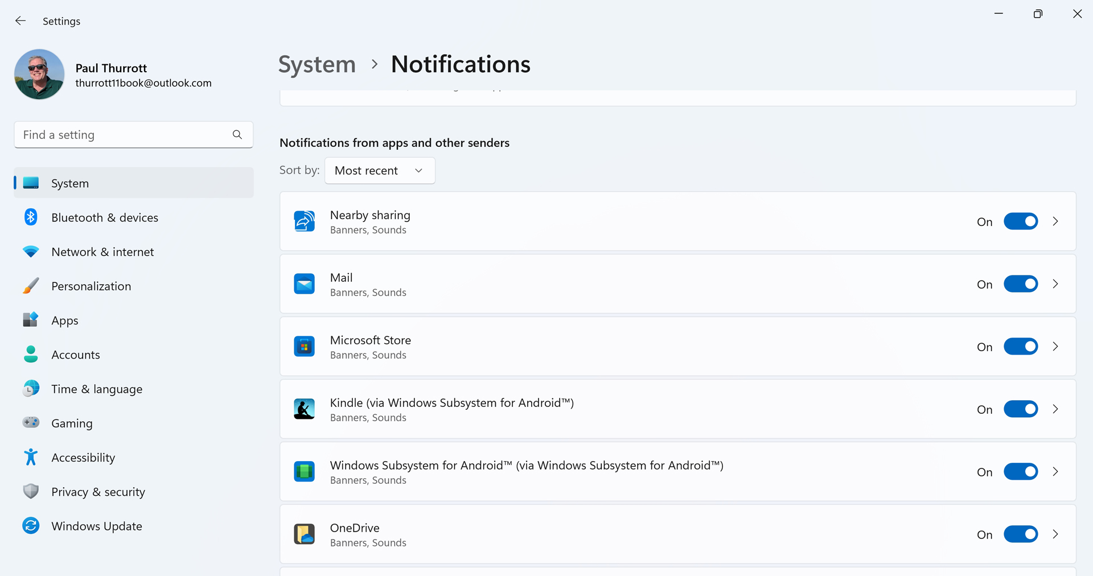Select Windows Update in sidebar
Viewport: 1093px width, 576px height.
coord(97,526)
